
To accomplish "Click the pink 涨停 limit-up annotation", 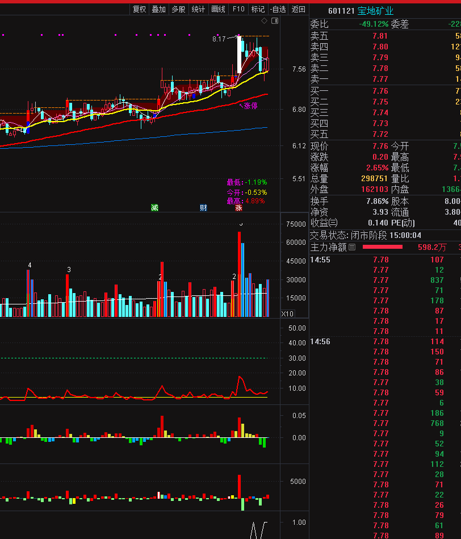I will point(249,106).
